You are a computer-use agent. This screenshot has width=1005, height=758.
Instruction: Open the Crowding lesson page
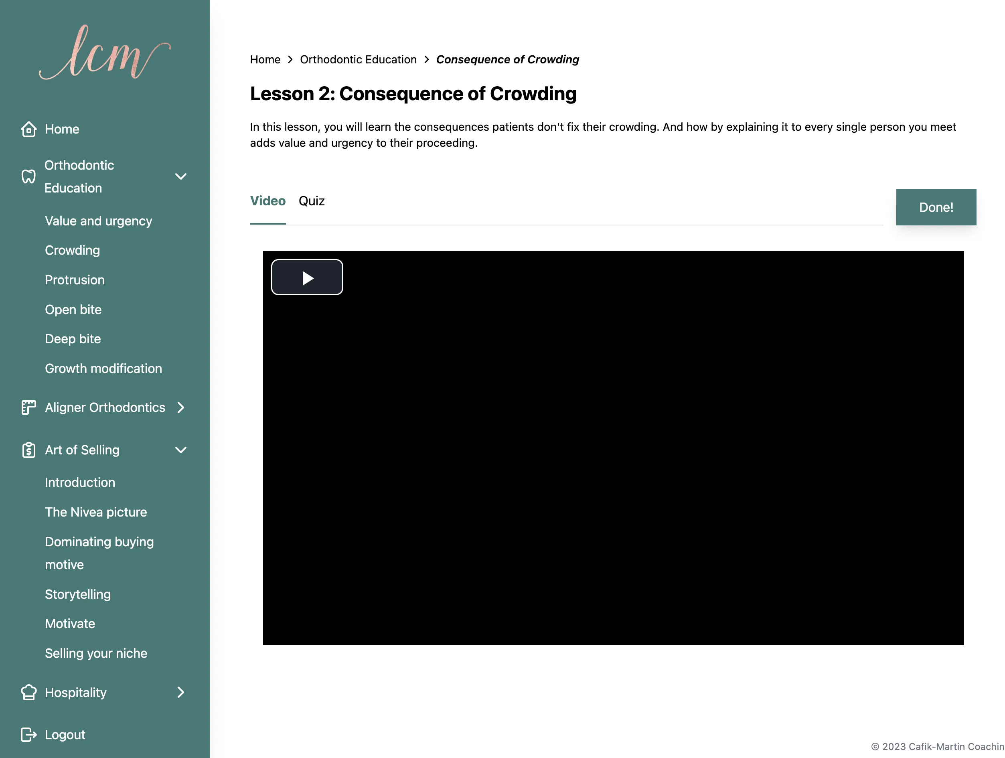(73, 250)
